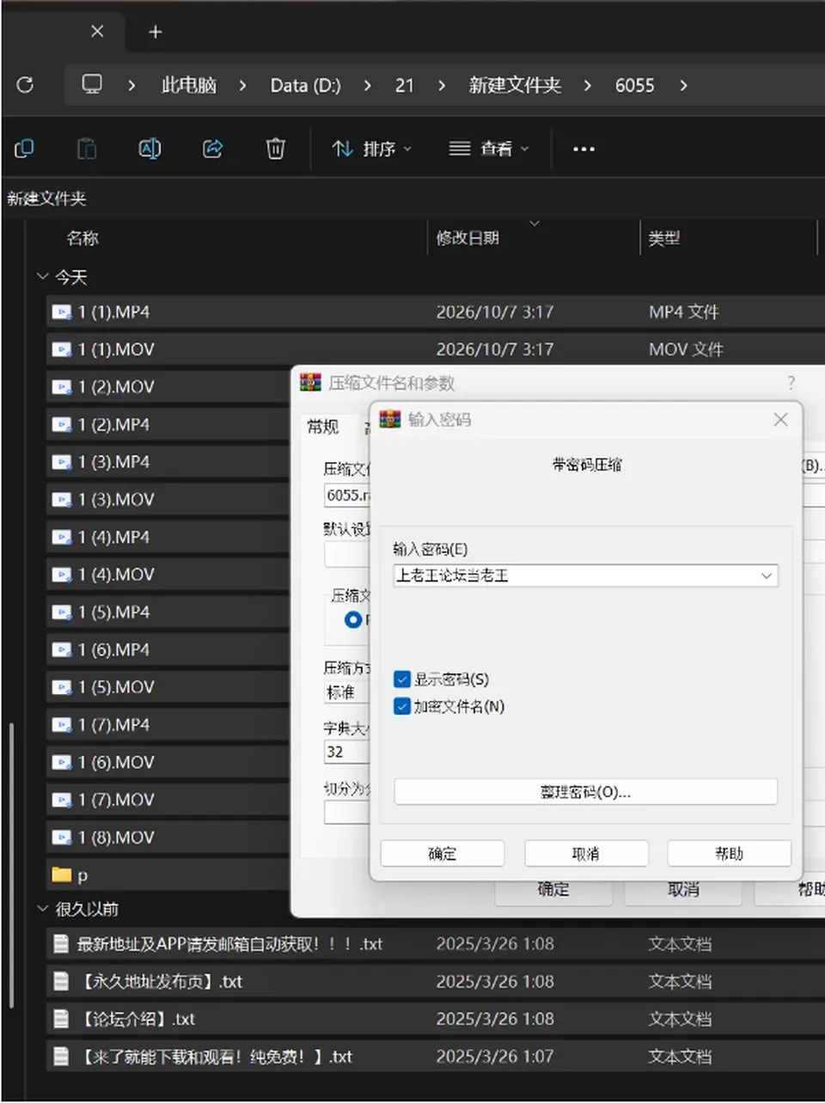Close the 输入密码 dialog
This screenshot has width=825, height=1103.
tap(780, 419)
